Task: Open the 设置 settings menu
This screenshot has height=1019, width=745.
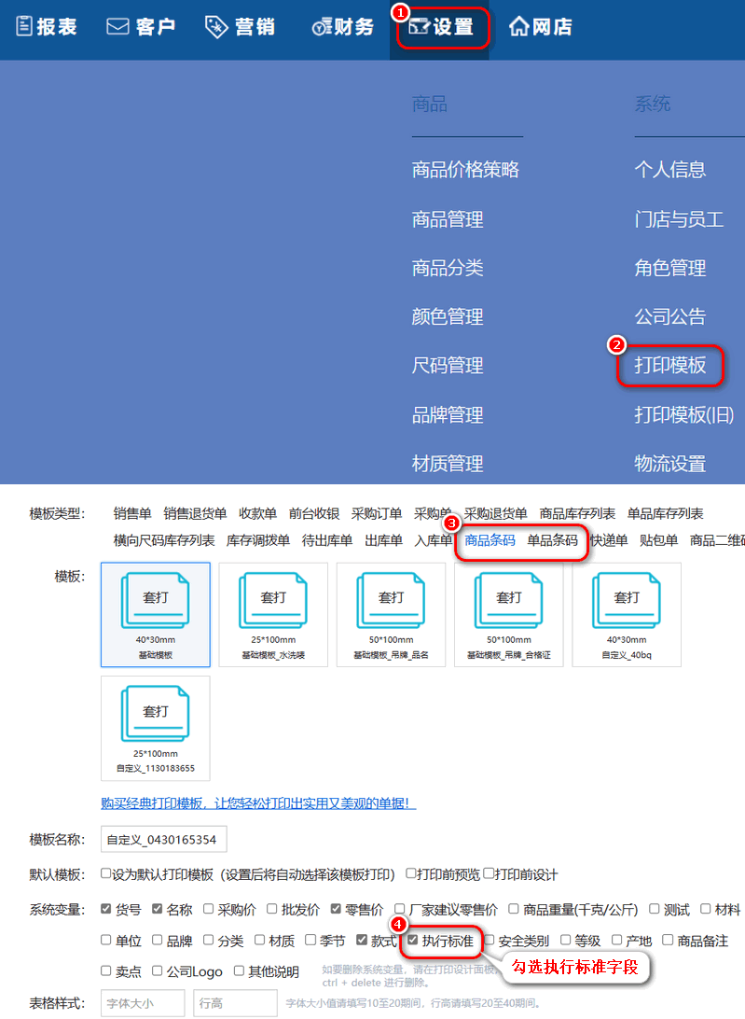Action: [x=441, y=27]
